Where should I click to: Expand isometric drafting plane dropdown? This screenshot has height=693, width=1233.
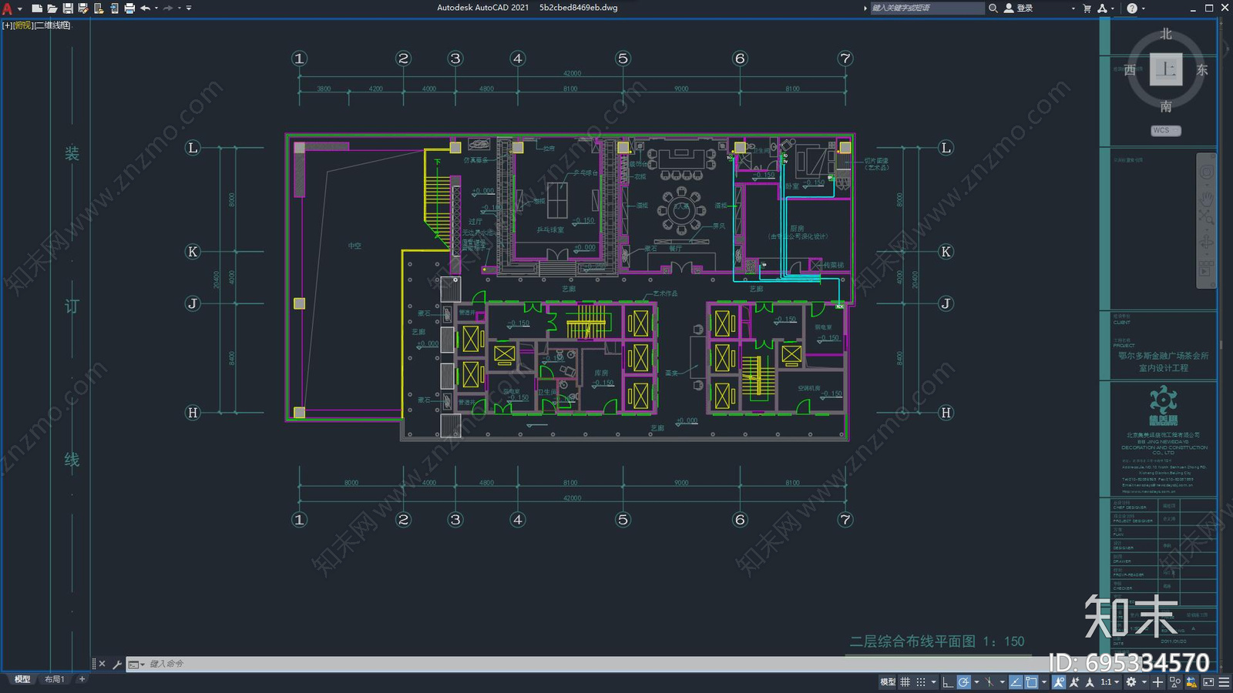point(1002,681)
